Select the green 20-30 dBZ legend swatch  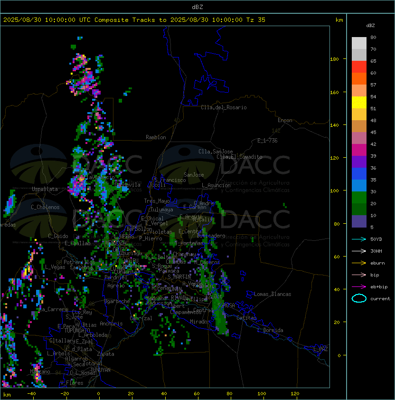click(359, 198)
